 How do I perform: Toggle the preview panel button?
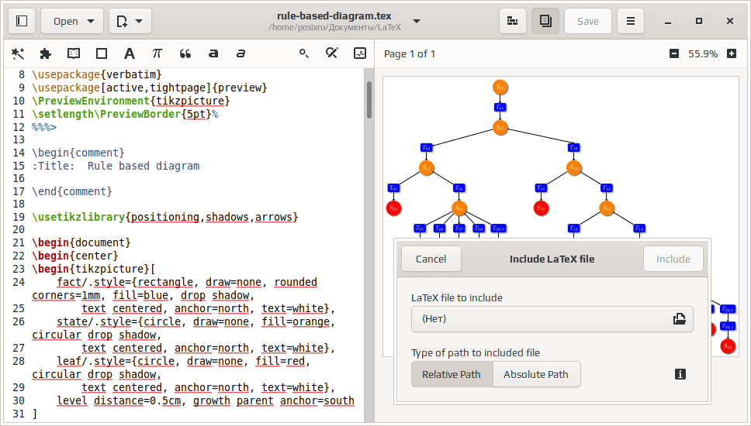tap(545, 21)
